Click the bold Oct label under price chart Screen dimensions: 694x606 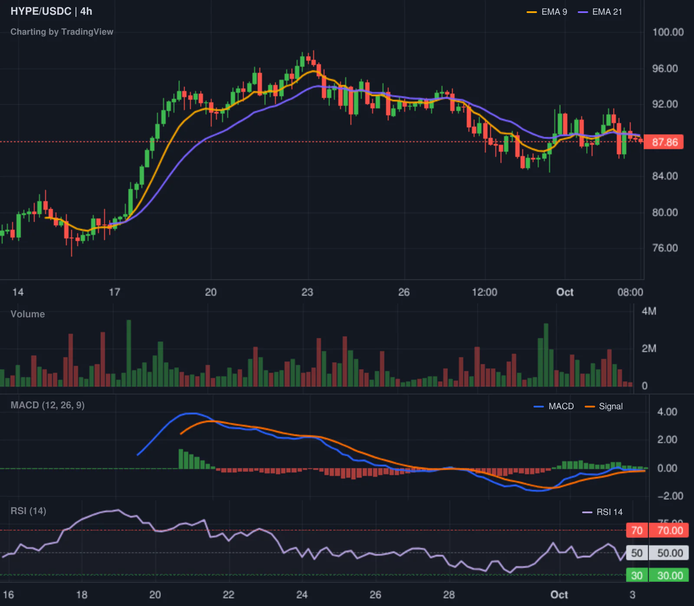pyautogui.click(x=565, y=292)
